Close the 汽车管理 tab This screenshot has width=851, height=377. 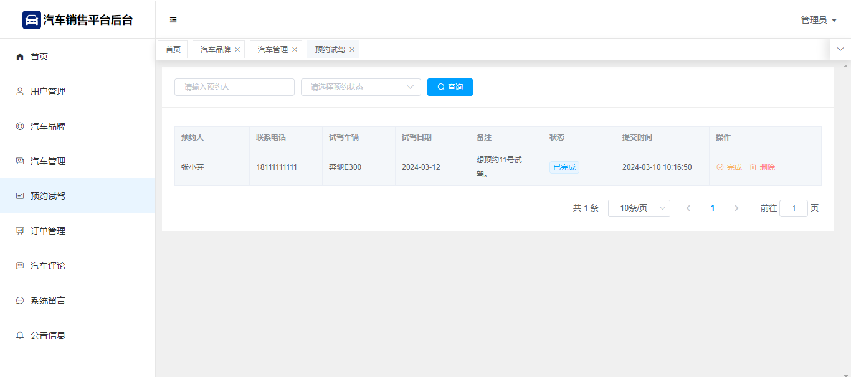coord(295,50)
